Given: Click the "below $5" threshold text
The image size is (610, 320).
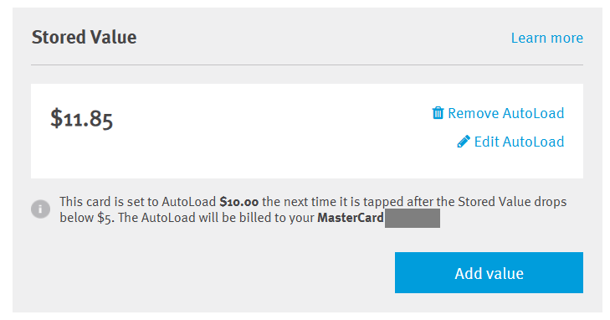Looking at the screenshot, I should click(87, 218).
